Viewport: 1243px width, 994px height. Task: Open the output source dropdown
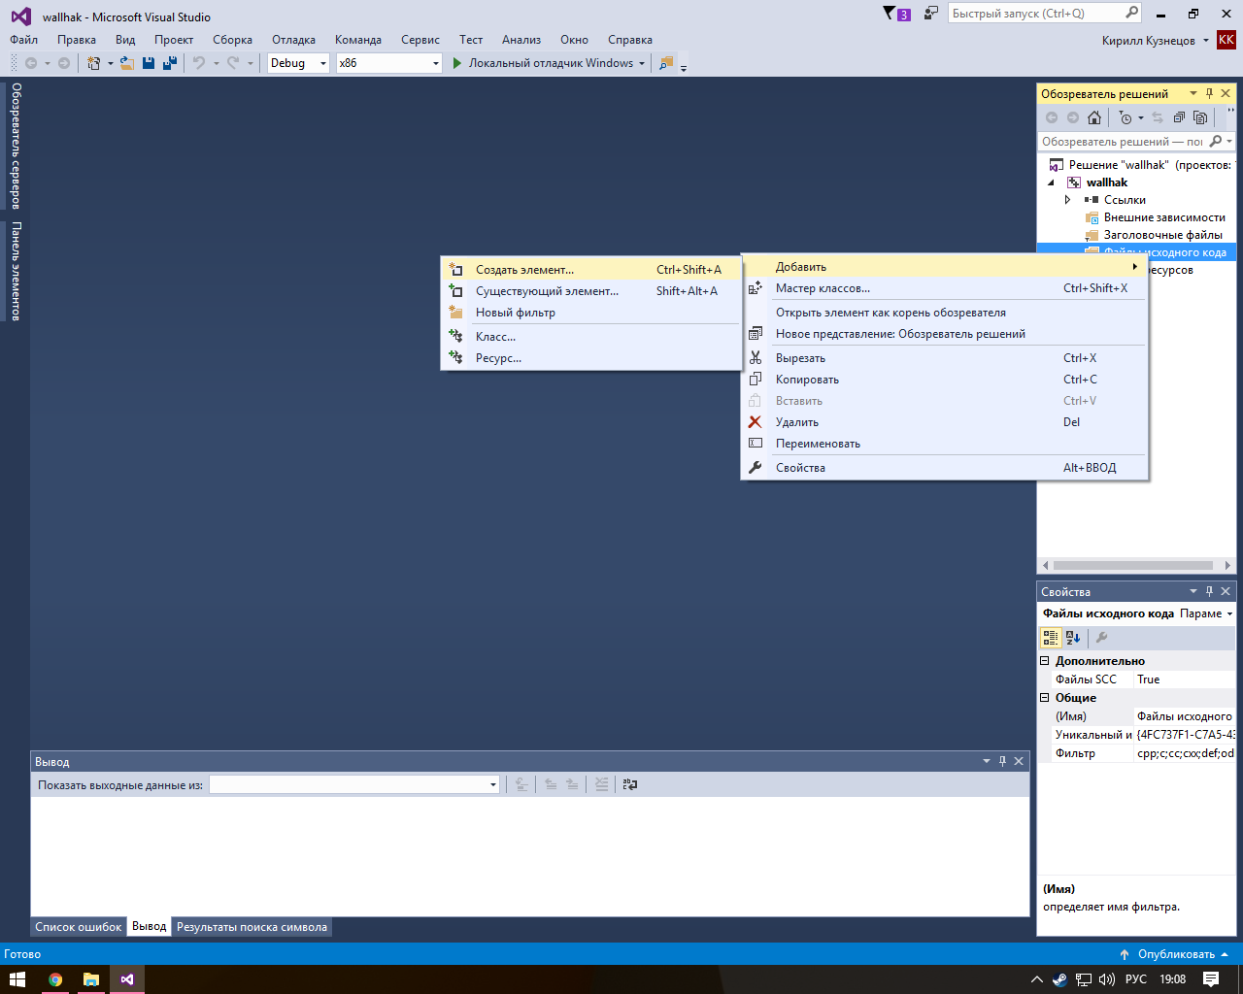pos(354,784)
